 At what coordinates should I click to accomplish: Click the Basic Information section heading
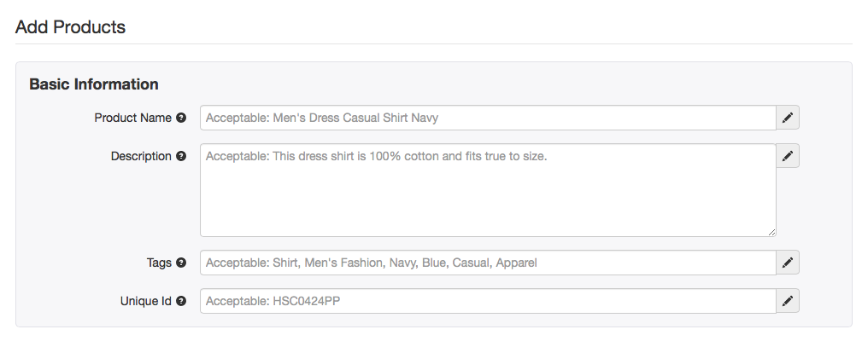[x=94, y=84]
